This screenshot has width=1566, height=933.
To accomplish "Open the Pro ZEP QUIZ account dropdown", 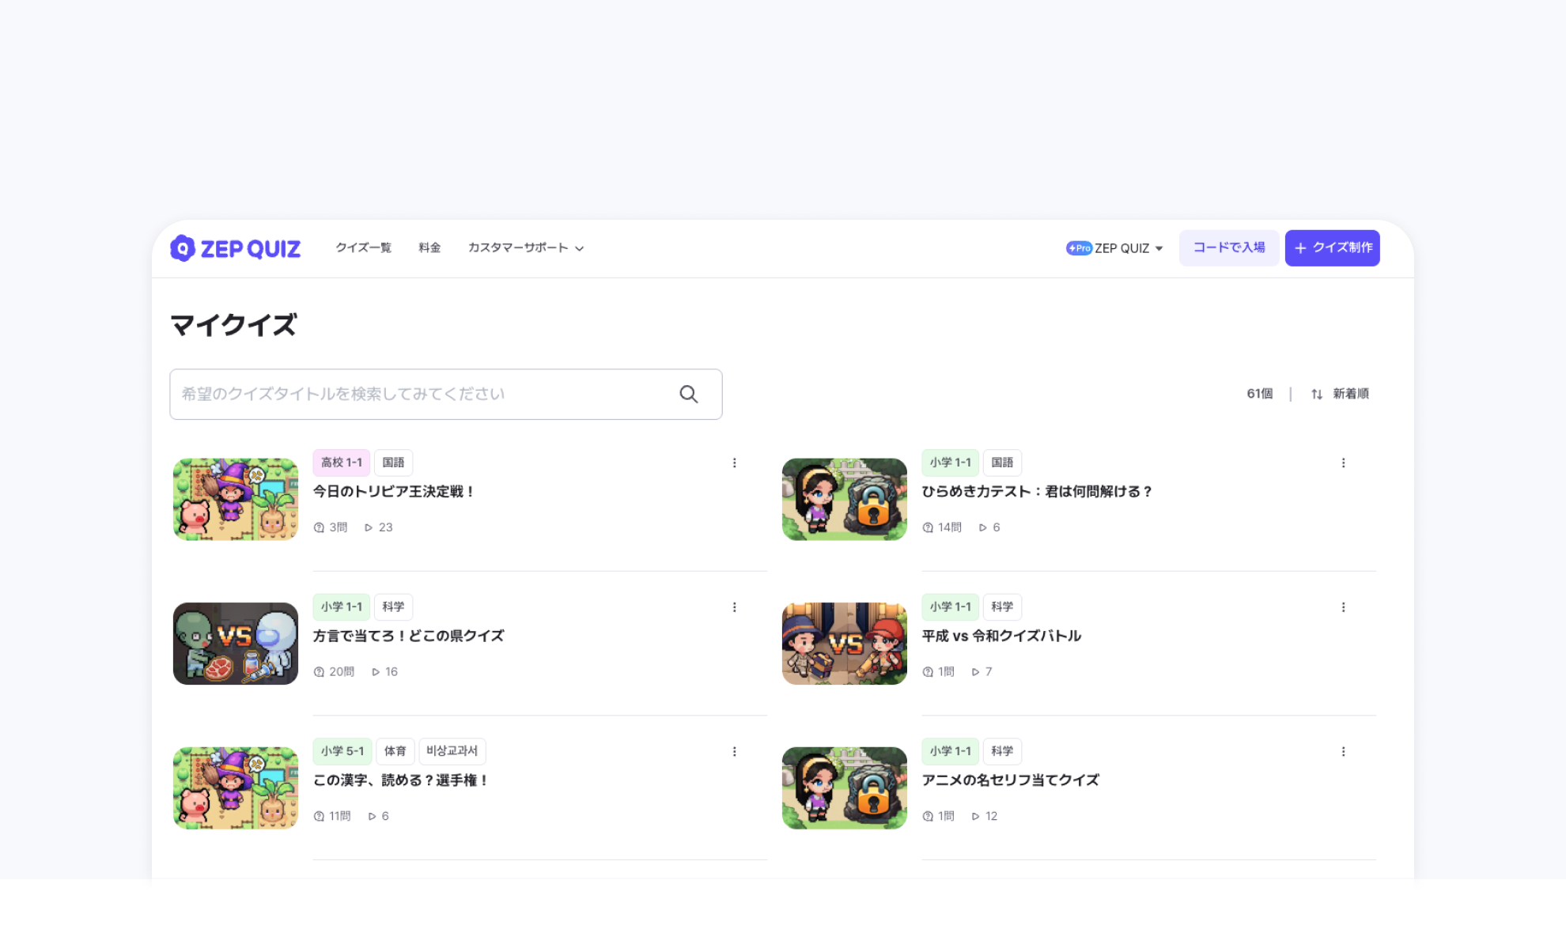I will (1114, 248).
